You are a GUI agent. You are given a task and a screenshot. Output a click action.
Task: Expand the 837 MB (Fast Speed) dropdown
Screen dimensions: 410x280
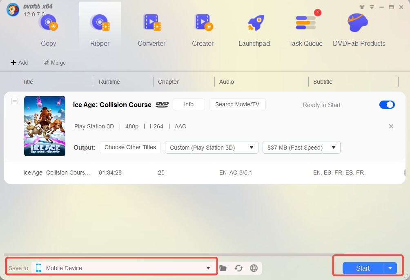pos(301,148)
